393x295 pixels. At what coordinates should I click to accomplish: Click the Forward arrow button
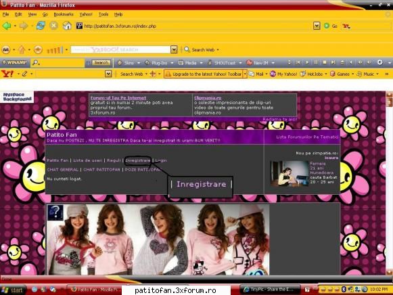pyautogui.click(x=24, y=26)
